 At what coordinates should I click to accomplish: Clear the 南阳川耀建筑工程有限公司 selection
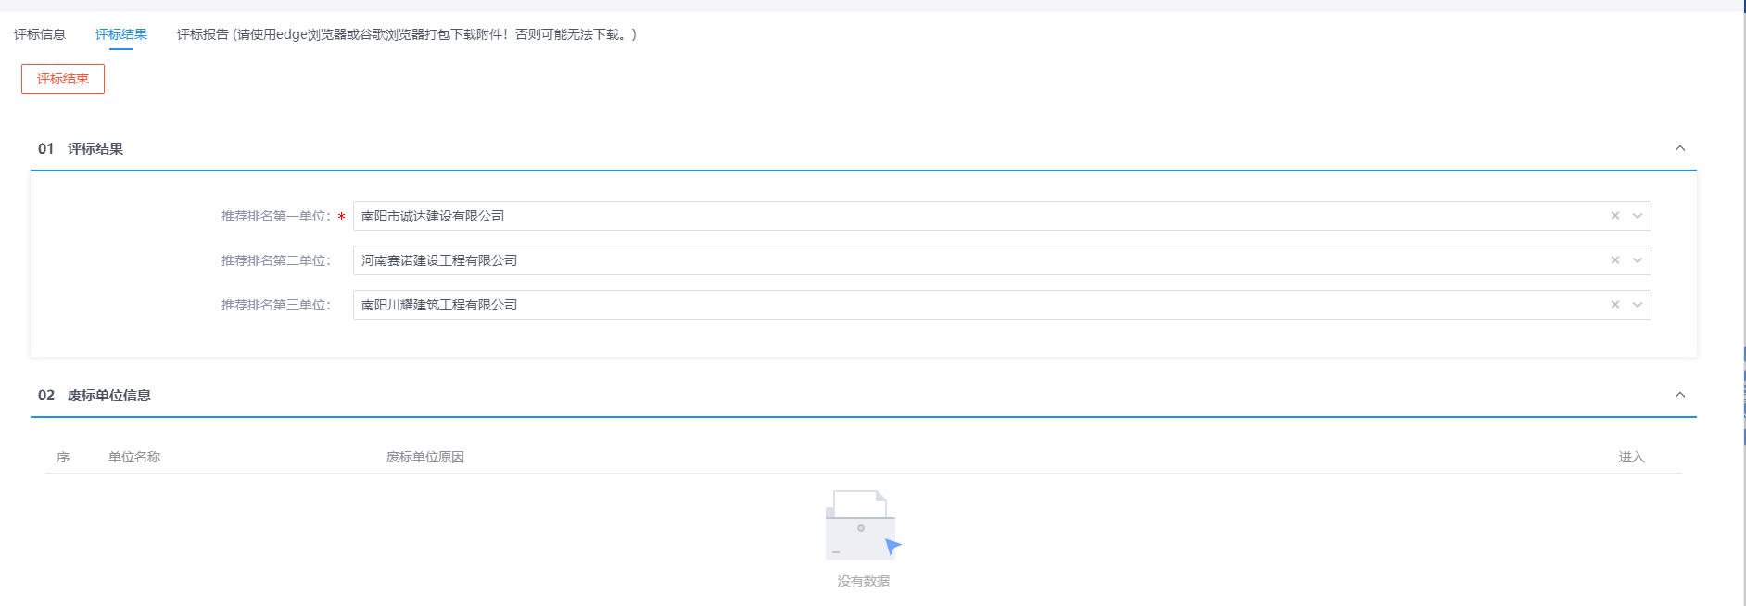pos(1615,305)
